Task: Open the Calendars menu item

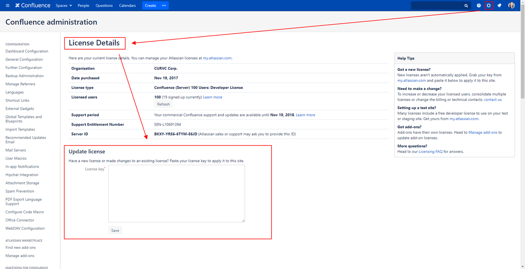Action: click(127, 6)
